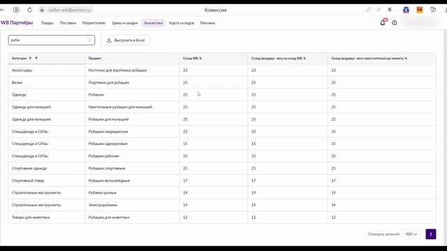Viewport: 447px width, 251px height.
Task: Open the Товары menu
Action: [x=47, y=23]
